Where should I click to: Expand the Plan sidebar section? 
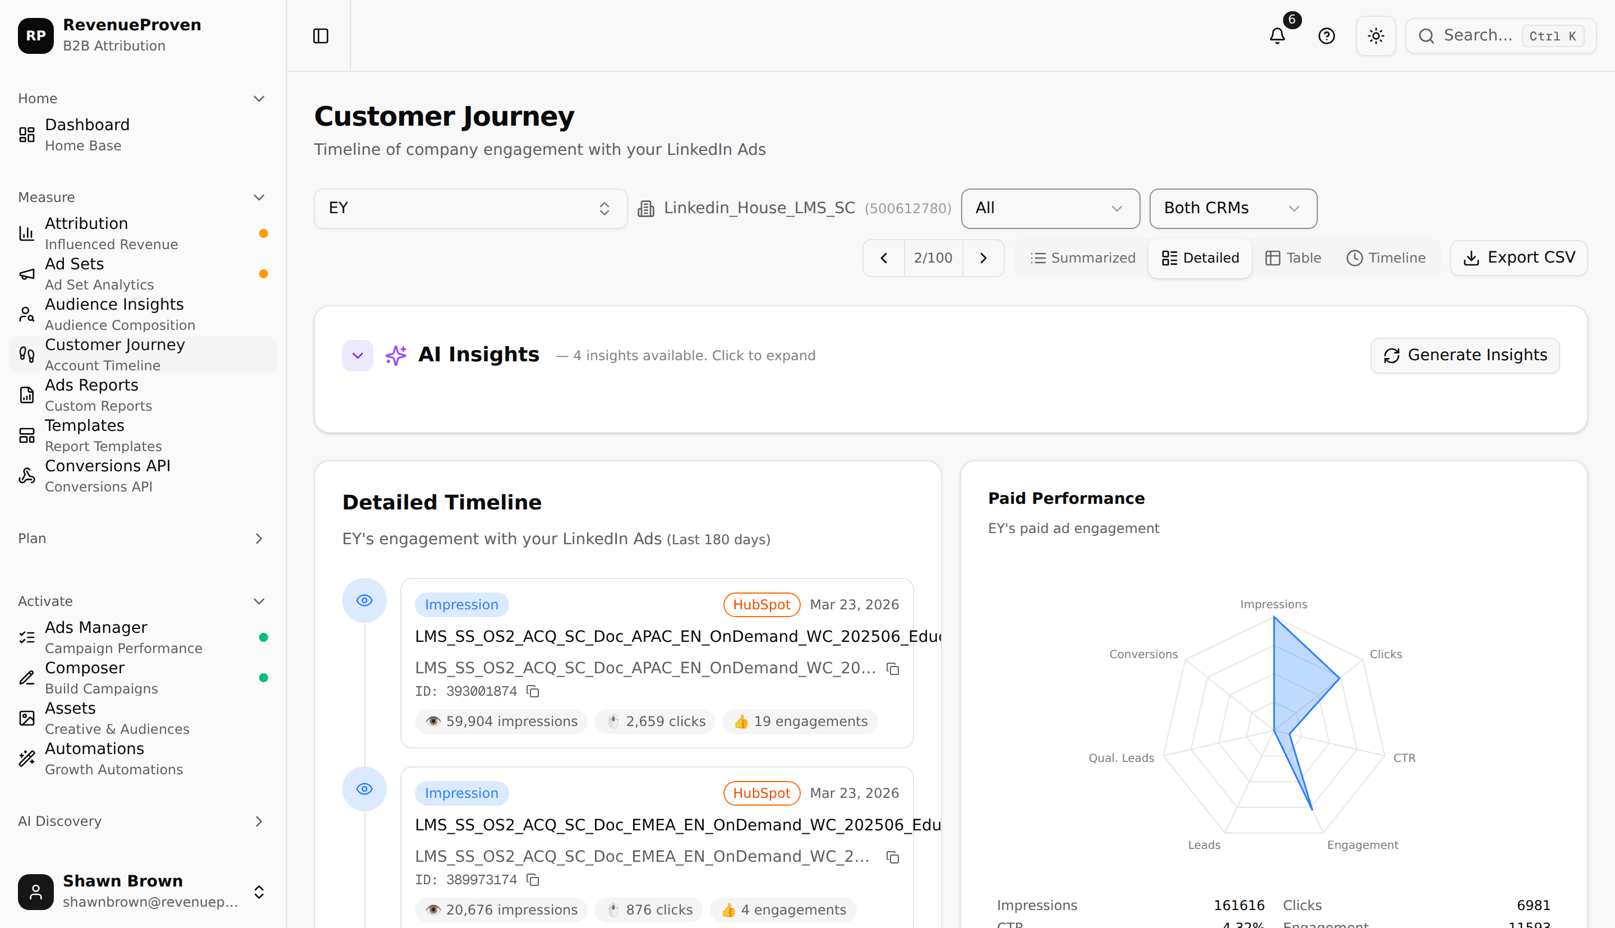[x=141, y=539]
